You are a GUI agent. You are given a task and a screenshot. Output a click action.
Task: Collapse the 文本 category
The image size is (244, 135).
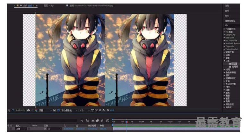tap(224, 61)
